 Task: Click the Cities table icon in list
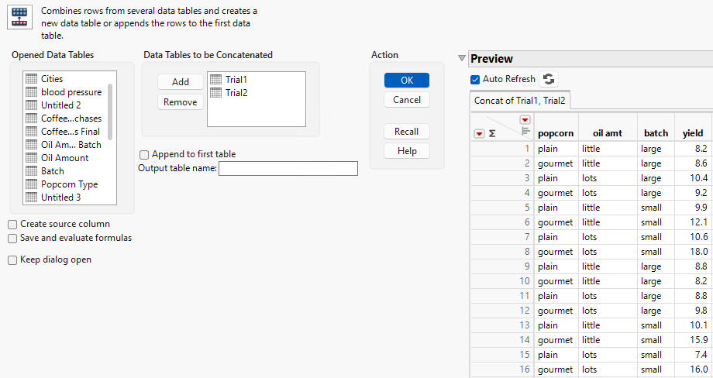pos(31,79)
